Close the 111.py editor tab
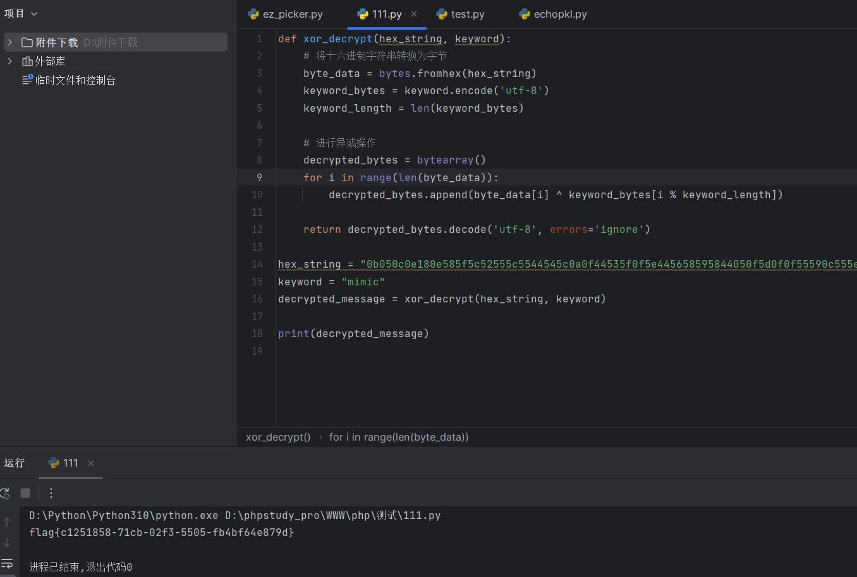Image resolution: width=857 pixels, height=577 pixels. point(414,14)
